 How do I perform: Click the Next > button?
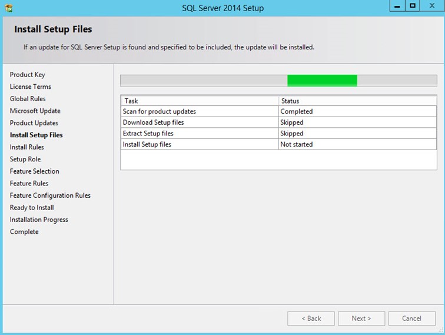tap(361, 319)
